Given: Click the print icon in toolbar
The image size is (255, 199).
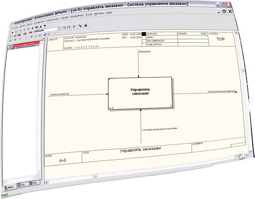Looking at the screenshot, I should point(25,34).
